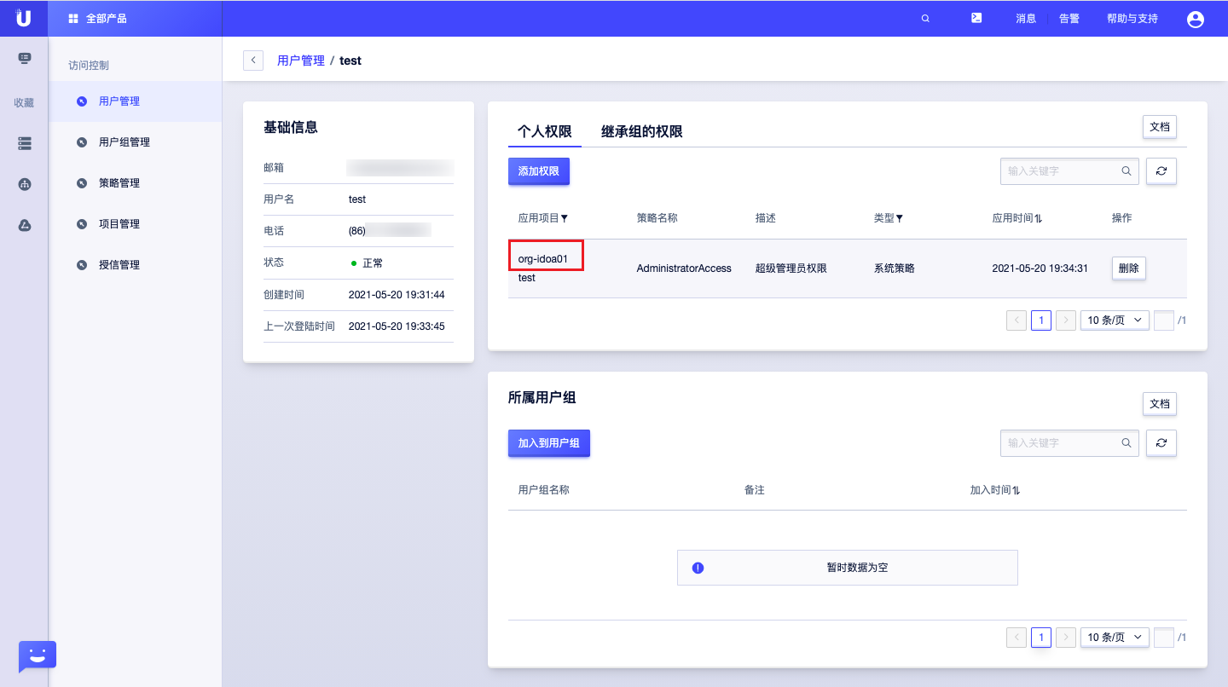
Task: Switch to 继承组的权限 tab
Action: [641, 132]
